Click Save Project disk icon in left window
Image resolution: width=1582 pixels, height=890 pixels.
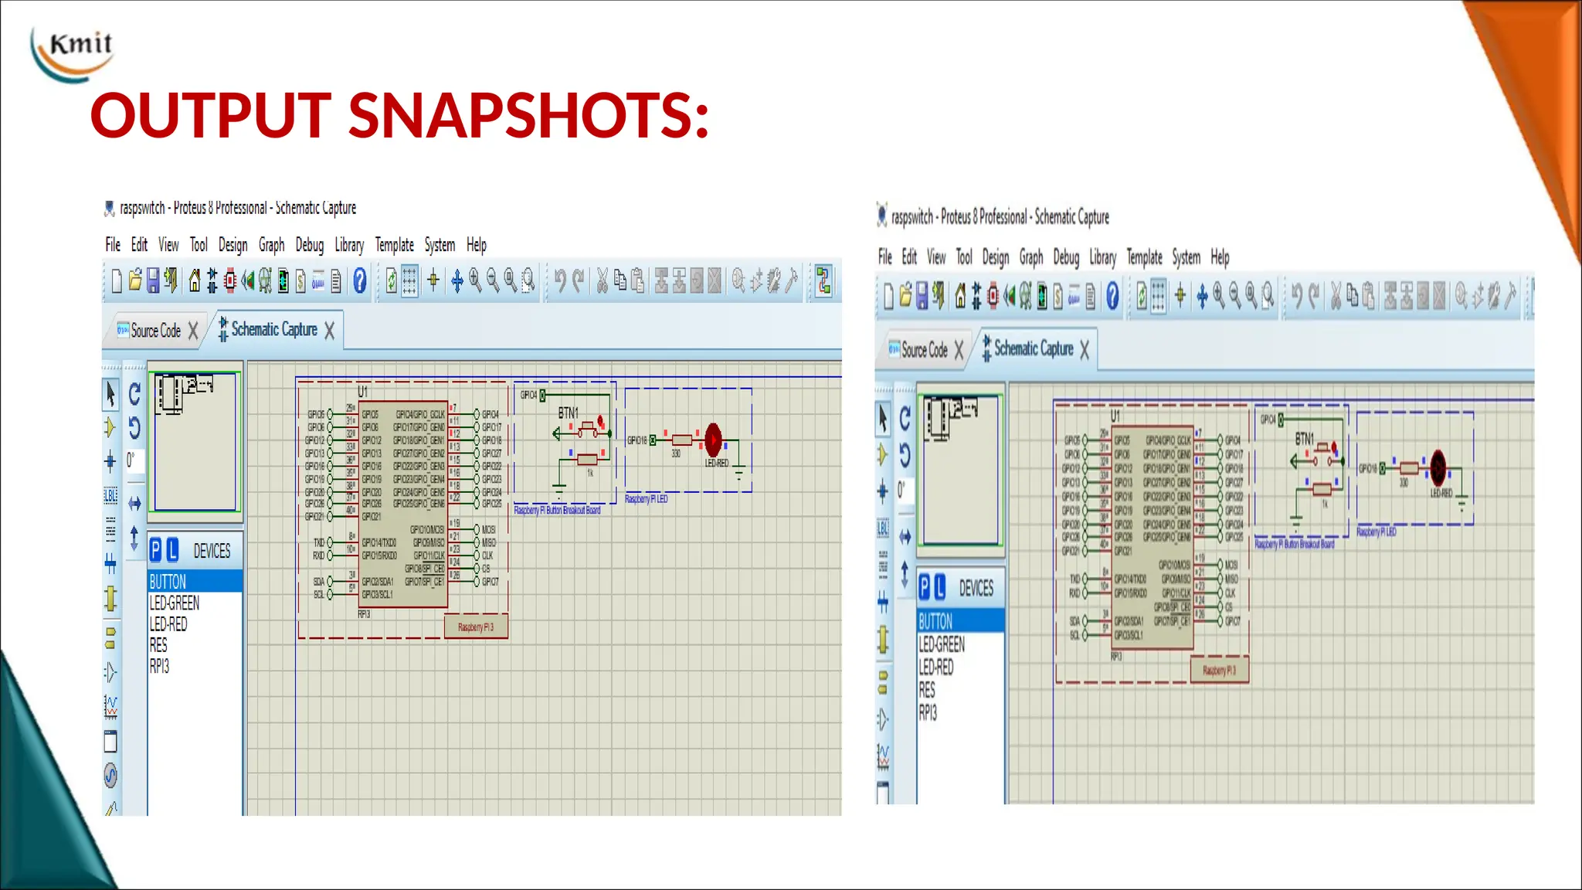(x=153, y=280)
